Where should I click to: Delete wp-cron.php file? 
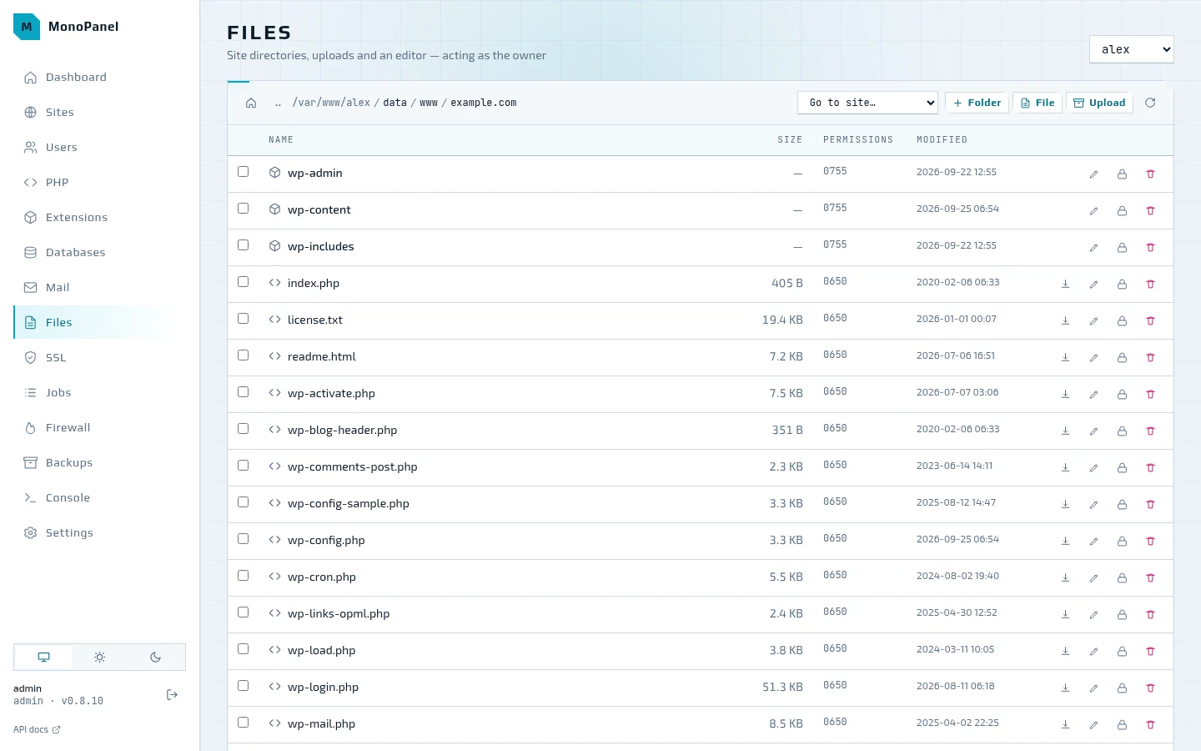pyautogui.click(x=1150, y=578)
